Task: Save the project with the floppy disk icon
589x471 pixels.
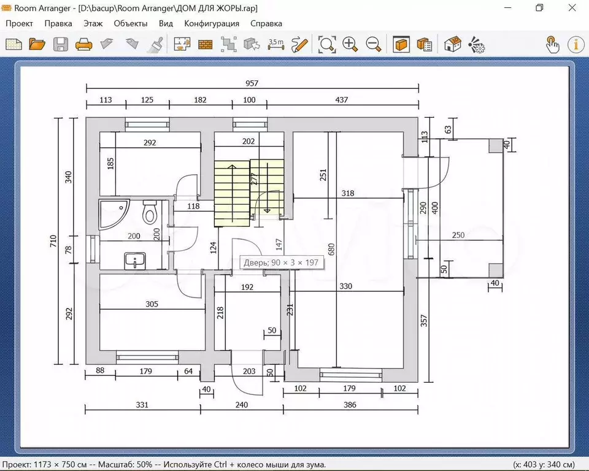Action: pyautogui.click(x=61, y=44)
